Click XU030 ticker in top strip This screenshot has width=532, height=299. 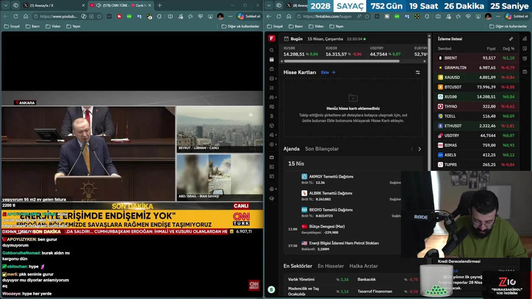coord(343,51)
